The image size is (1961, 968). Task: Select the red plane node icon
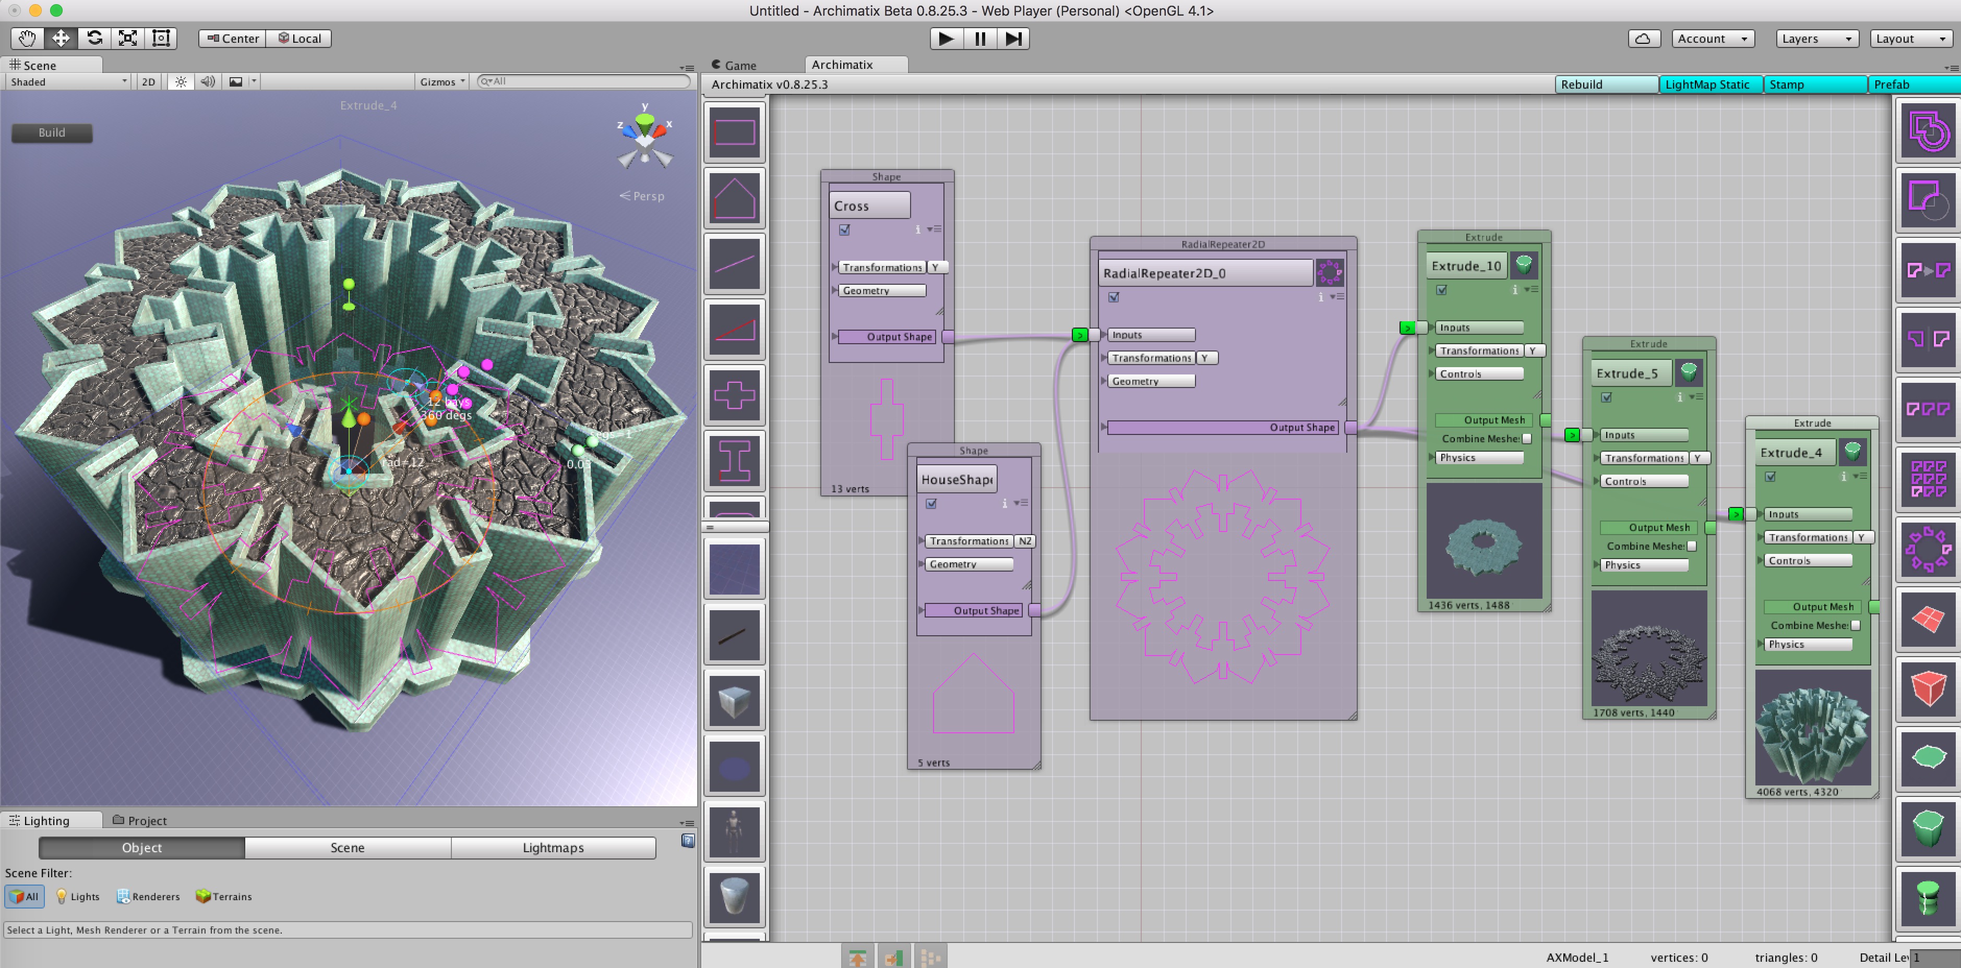1928,620
